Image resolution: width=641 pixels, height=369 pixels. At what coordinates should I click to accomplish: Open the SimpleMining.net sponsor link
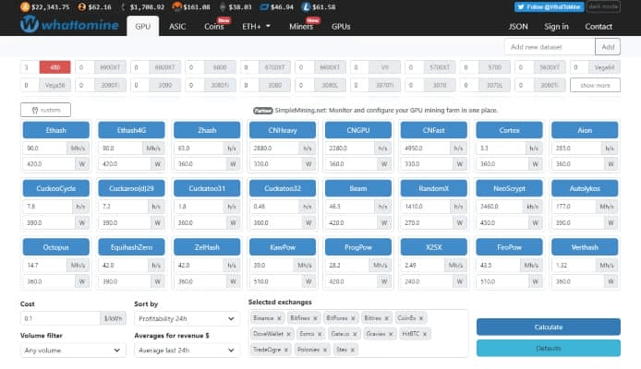point(386,110)
